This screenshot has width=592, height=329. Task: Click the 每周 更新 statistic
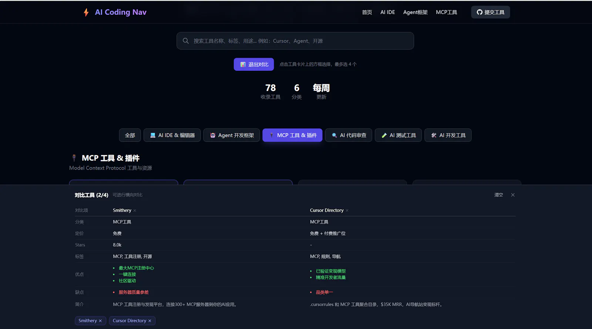click(321, 91)
